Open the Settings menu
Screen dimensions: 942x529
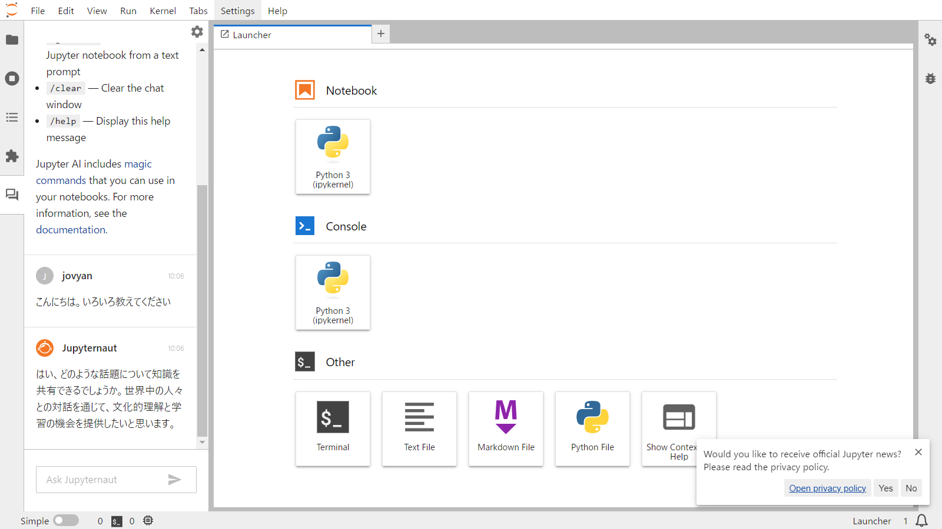(x=237, y=11)
